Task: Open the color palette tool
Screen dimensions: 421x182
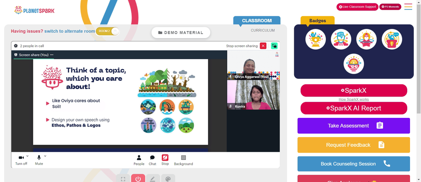Action: (x=168, y=179)
